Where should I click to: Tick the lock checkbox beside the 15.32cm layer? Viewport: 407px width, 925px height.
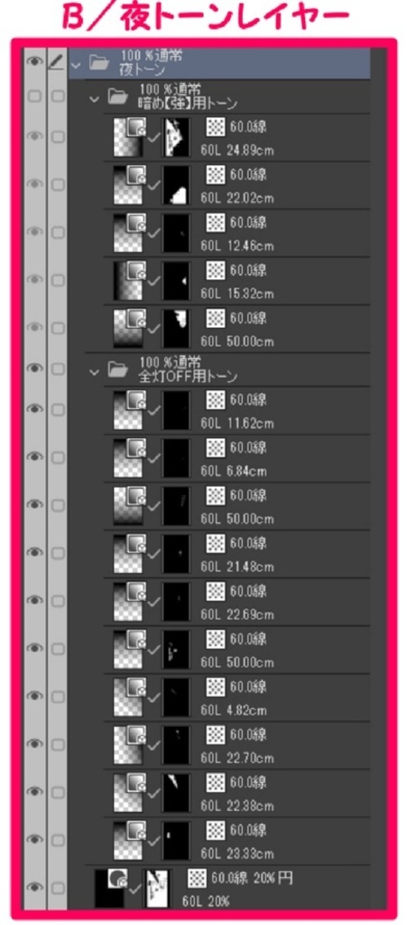pyautogui.click(x=57, y=281)
